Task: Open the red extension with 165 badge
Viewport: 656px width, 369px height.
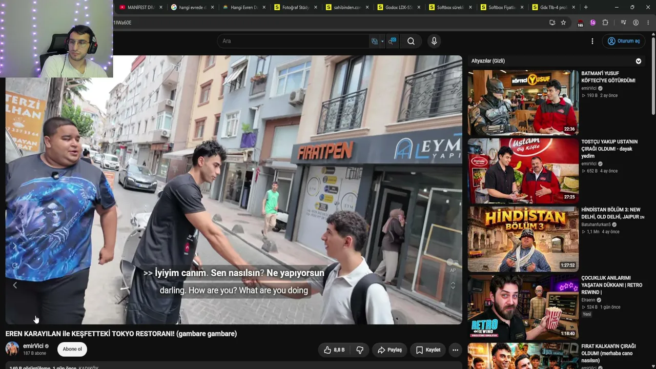Action: 580,23
